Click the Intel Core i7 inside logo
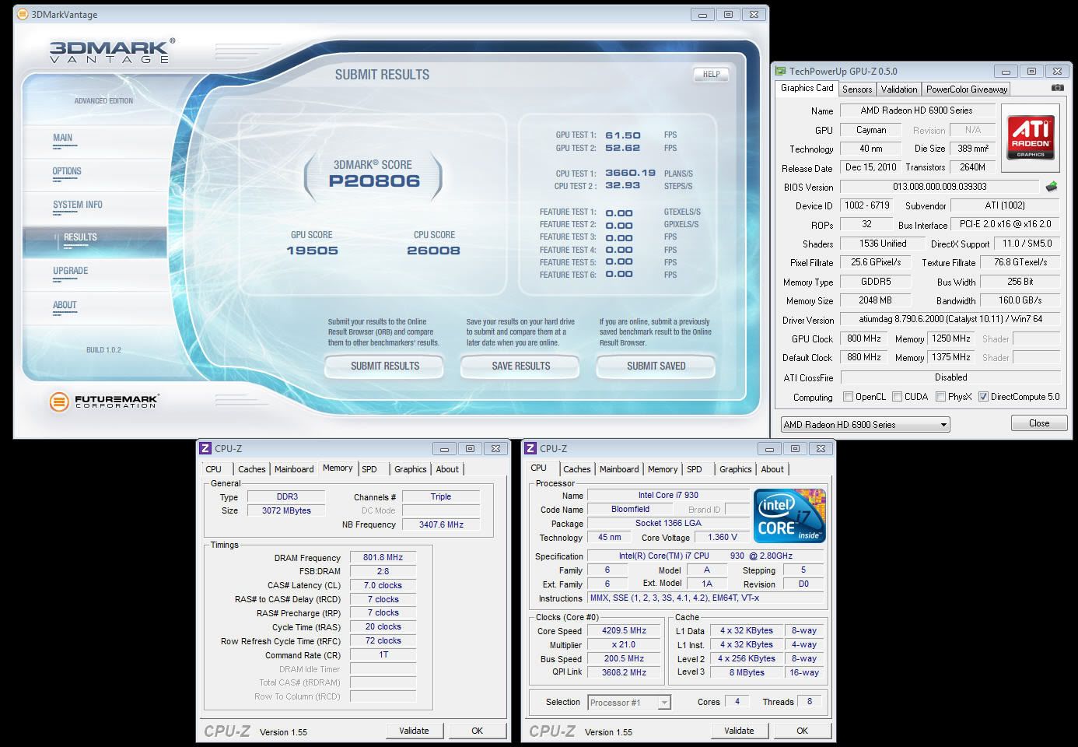Viewport: 1078px width, 747px height. 789,516
